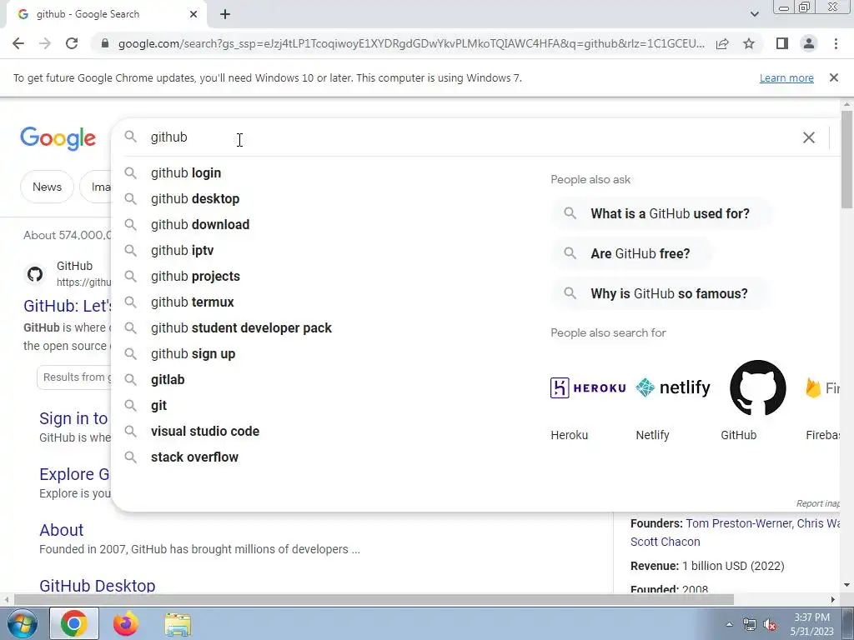Click the muted volume icon in tray

tap(770, 625)
